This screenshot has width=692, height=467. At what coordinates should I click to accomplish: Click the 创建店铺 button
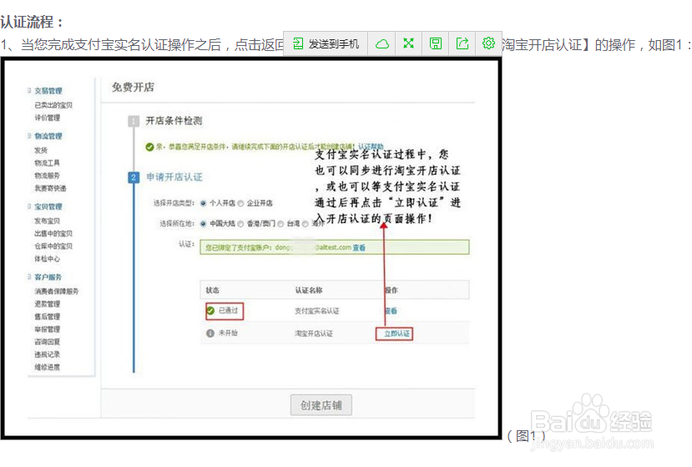point(321,405)
